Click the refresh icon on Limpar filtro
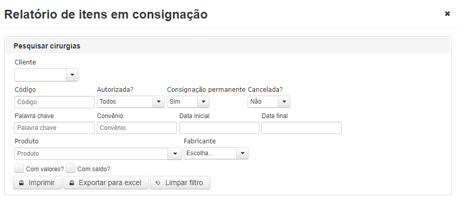Viewport: 457px width, 197px height. (158, 183)
